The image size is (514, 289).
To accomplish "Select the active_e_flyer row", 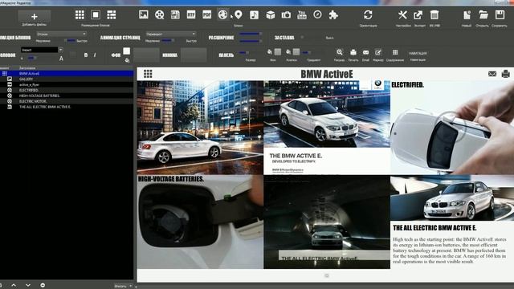I will point(67,84).
